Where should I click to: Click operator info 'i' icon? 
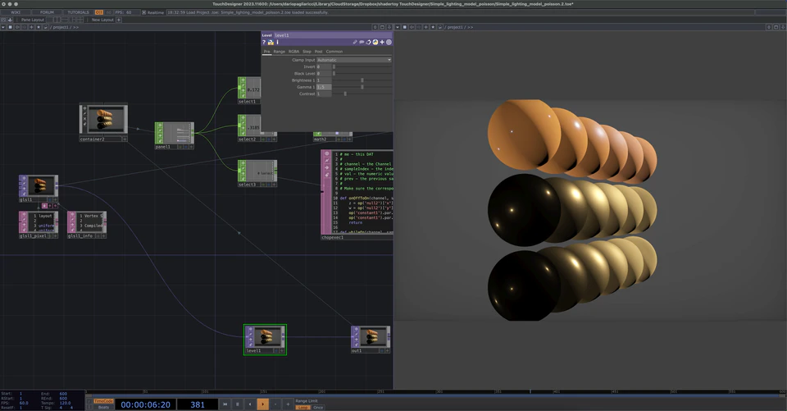click(278, 42)
